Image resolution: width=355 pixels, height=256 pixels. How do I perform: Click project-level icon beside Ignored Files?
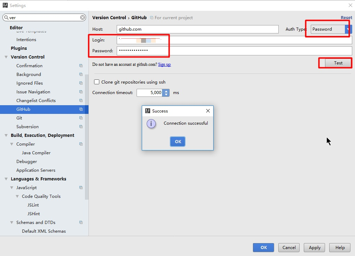(x=81, y=83)
